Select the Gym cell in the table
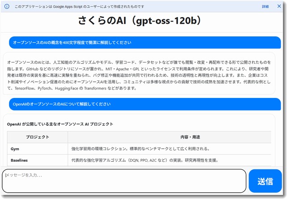The height and width of the screenshot is (199, 287). point(15,149)
